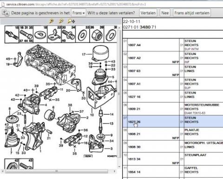Click the diagram vertical scrollbar up arrow
Image resolution: width=223 pixels, height=179 pixels.
[x=119, y=28]
